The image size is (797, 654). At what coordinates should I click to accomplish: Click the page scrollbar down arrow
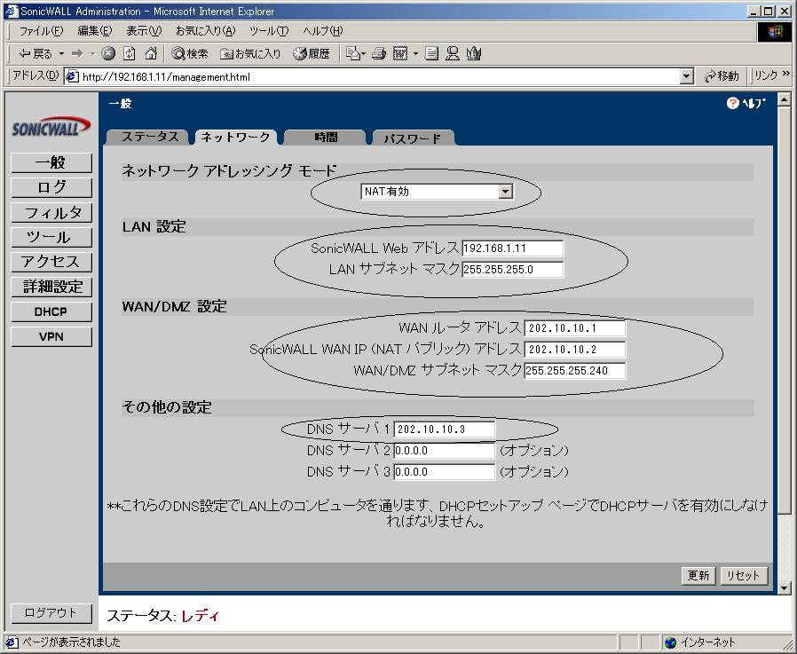785,588
